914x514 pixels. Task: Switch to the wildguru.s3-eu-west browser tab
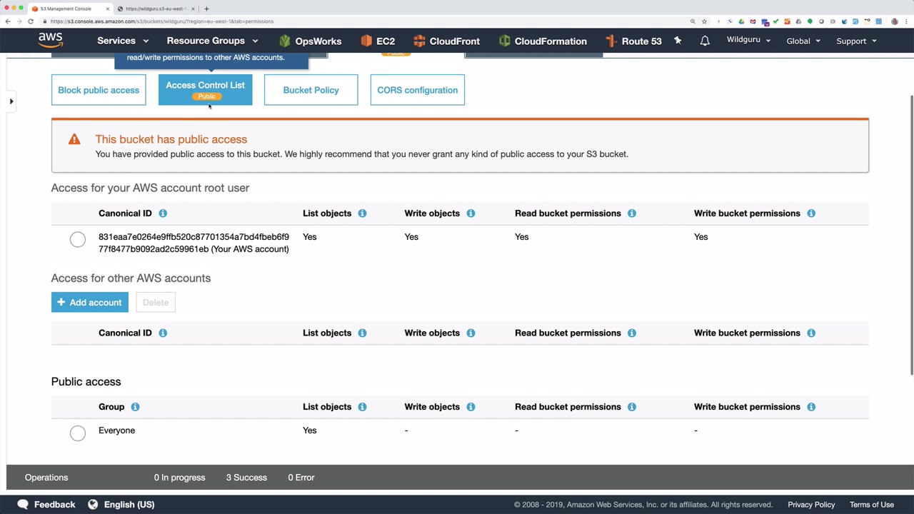click(x=156, y=9)
